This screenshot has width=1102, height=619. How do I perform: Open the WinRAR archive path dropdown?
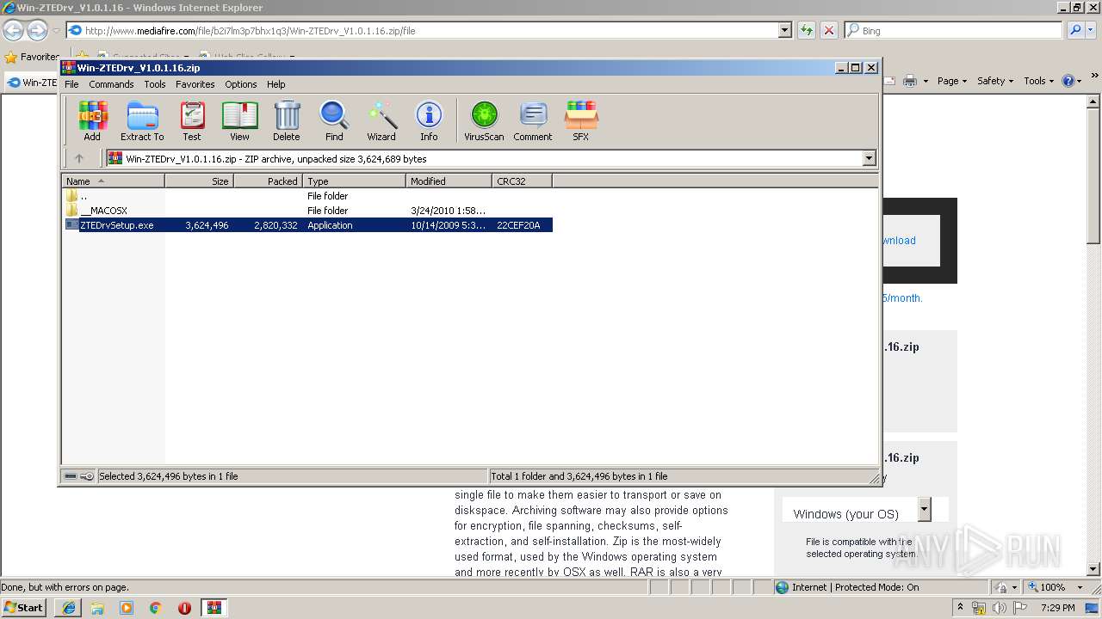click(x=869, y=158)
